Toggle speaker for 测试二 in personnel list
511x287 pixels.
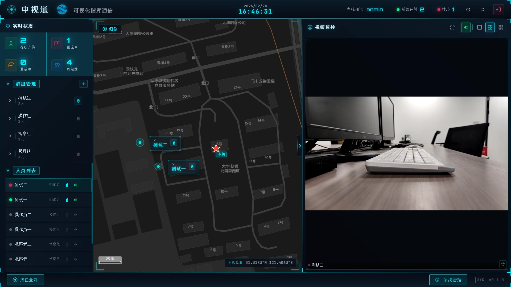pyautogui.click(x=76, y=185)
